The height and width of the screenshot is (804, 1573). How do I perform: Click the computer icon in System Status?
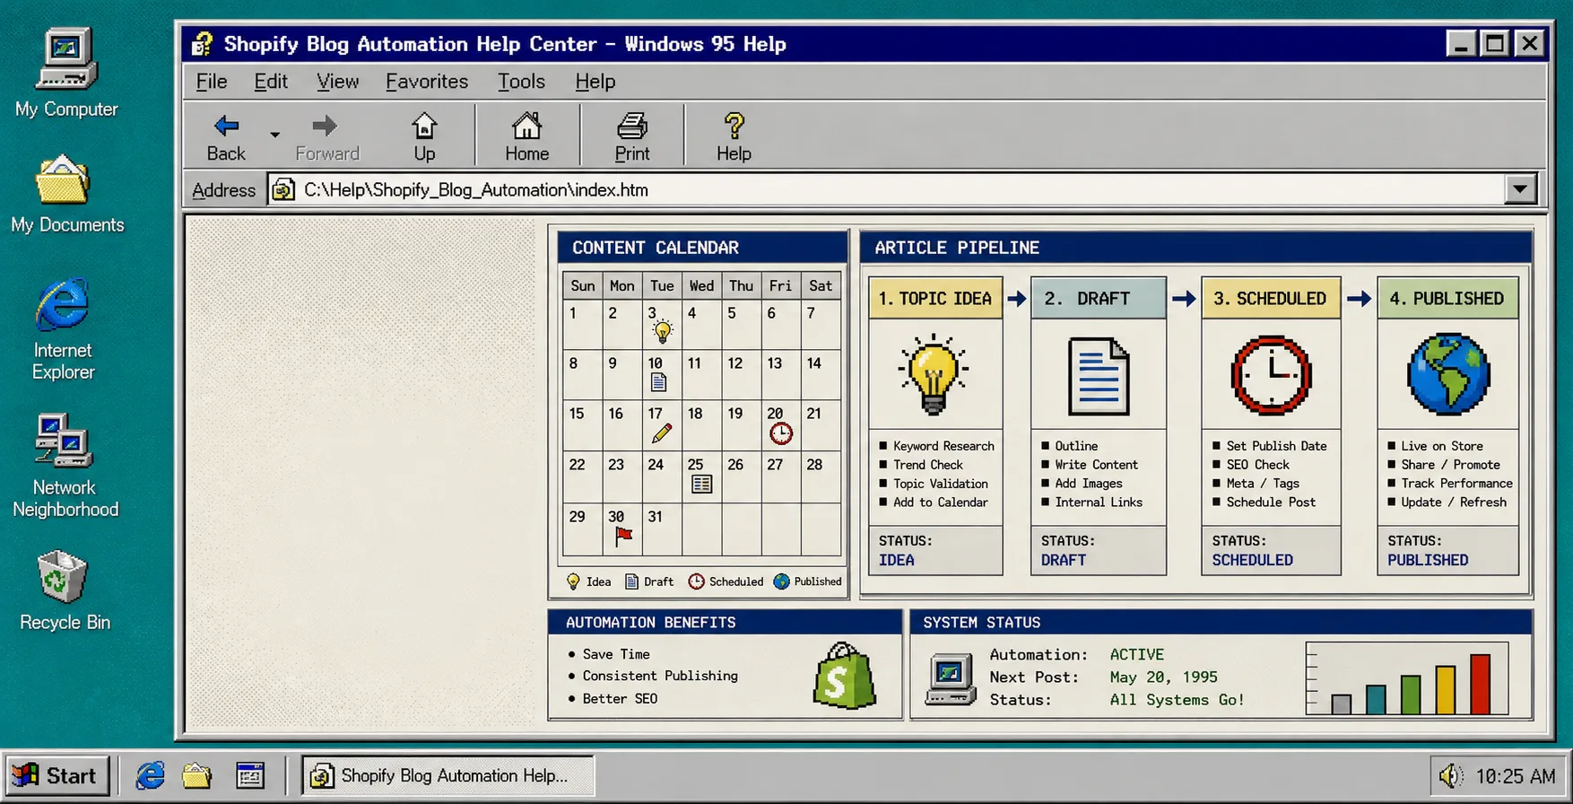[950, 681]
